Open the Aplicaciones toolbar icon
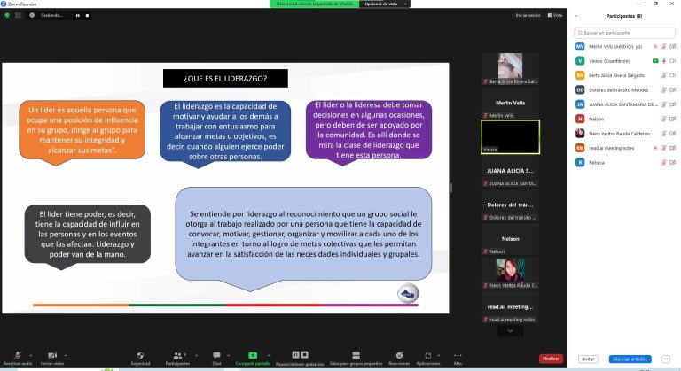 click(427, 356)
